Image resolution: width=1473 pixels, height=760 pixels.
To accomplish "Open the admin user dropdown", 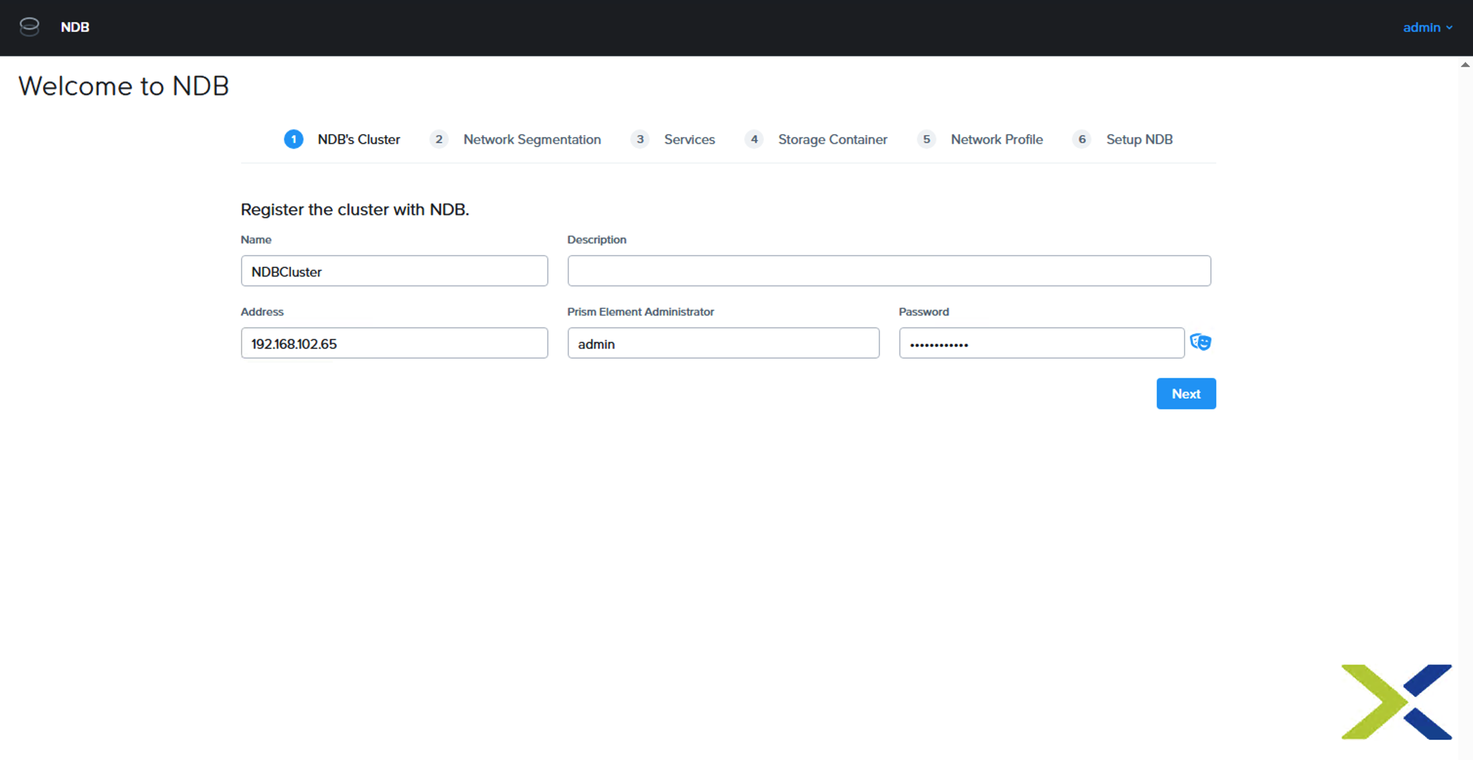I will 1427,27.
